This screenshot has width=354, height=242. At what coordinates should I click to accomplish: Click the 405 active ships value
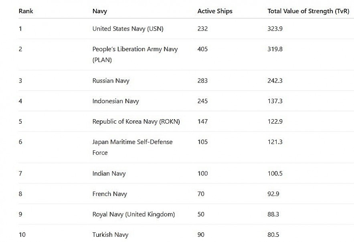202,49
